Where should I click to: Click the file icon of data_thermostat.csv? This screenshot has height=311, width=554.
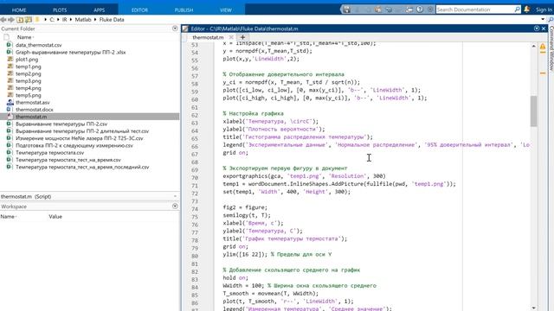click(x=10, y=45)
